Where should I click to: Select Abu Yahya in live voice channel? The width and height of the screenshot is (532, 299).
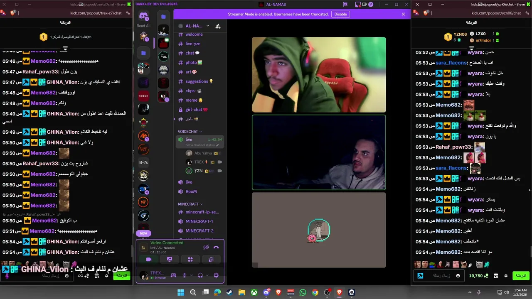point(204,153)
